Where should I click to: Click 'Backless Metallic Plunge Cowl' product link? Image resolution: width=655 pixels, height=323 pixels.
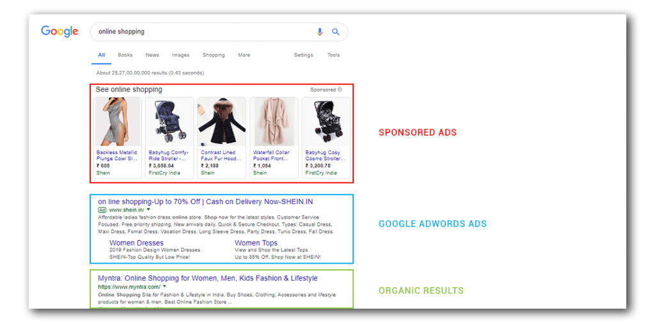point(116,155)
